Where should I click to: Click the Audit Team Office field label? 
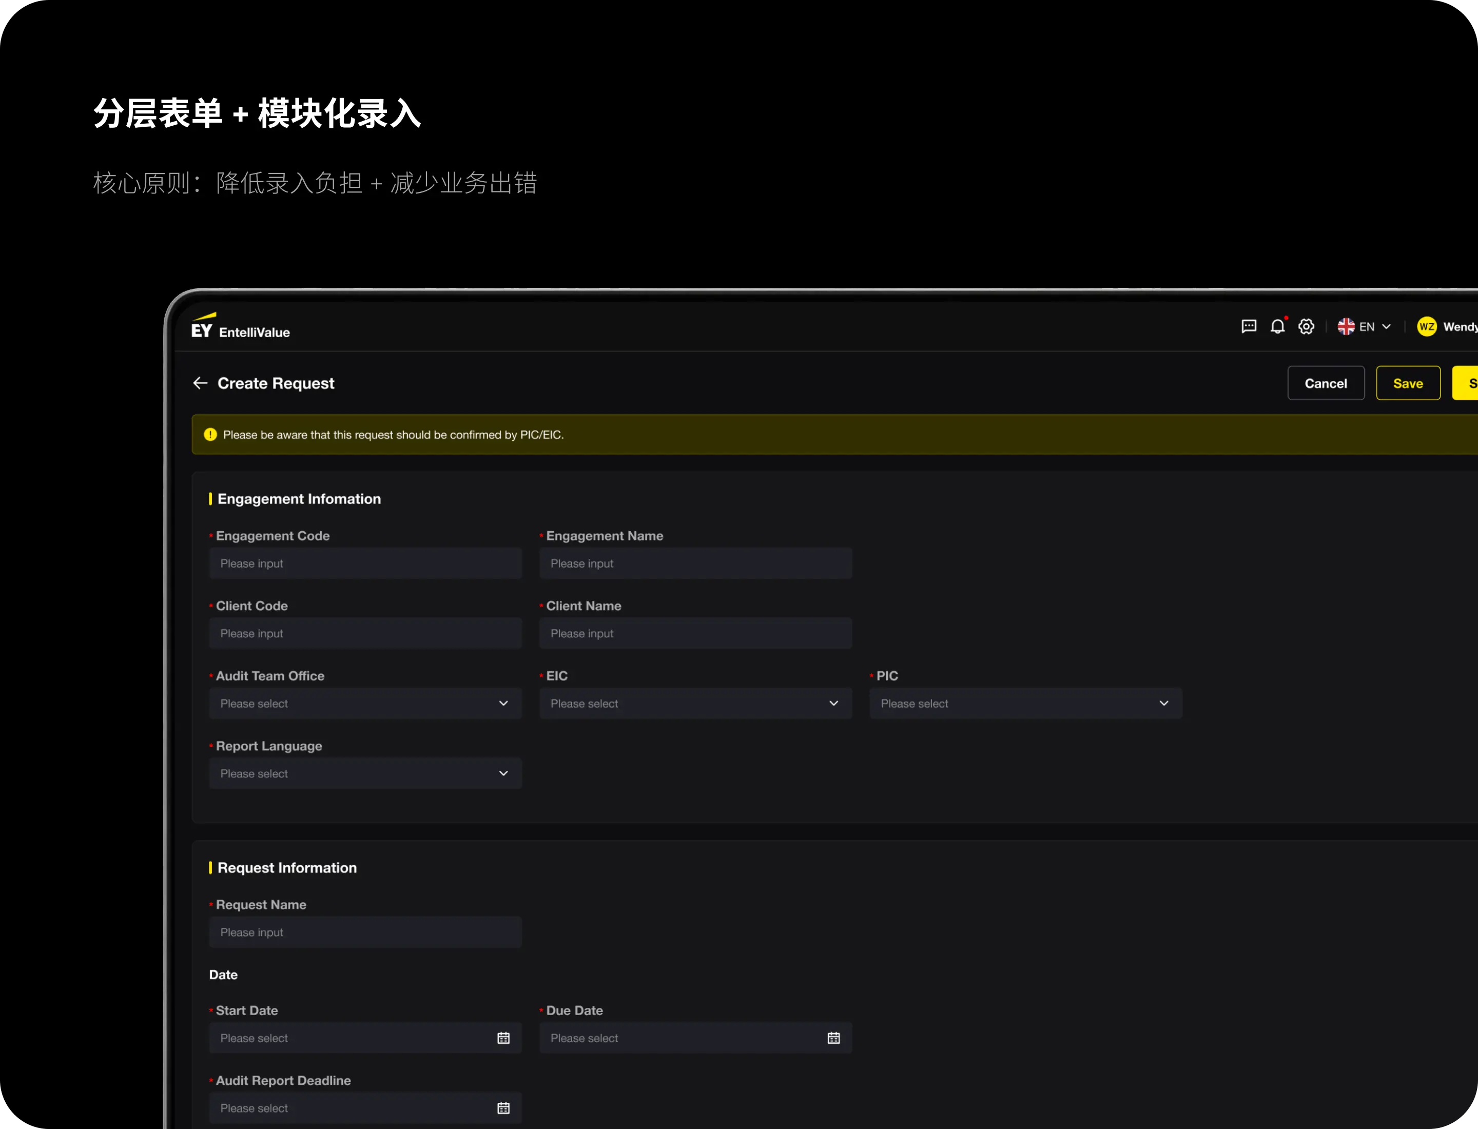point(270,676)
